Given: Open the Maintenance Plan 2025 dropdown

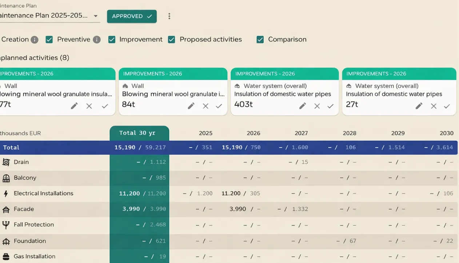Looking at the screenshot, I should [49, 16].
